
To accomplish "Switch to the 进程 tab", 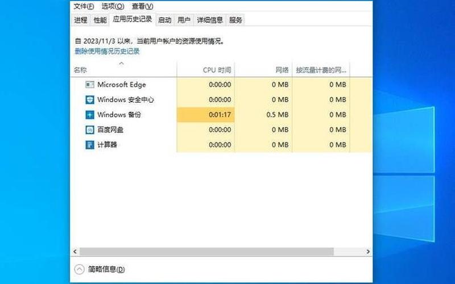I will 81,20.
